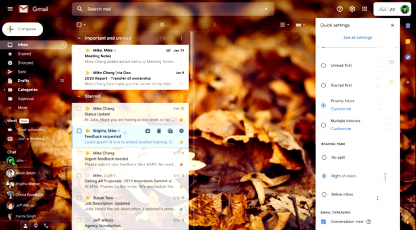416x230 pixels.
Task: Select Starred first inbox type
Action: [323, 85]
